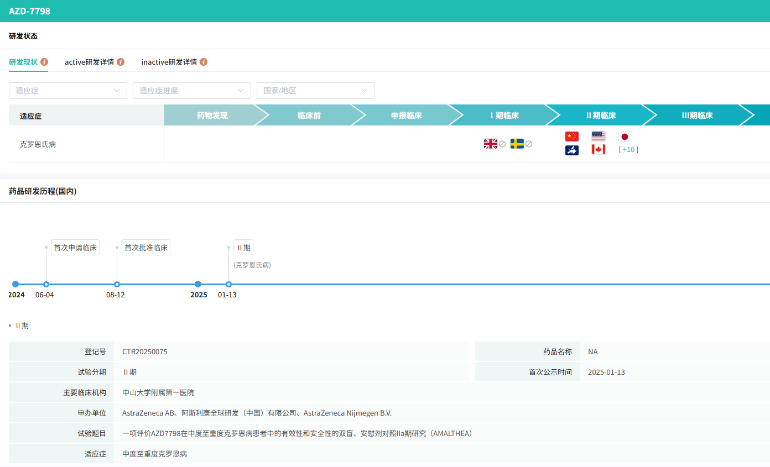
Task: Click info icon beside inactive研发详情
Action: (204, 62)
